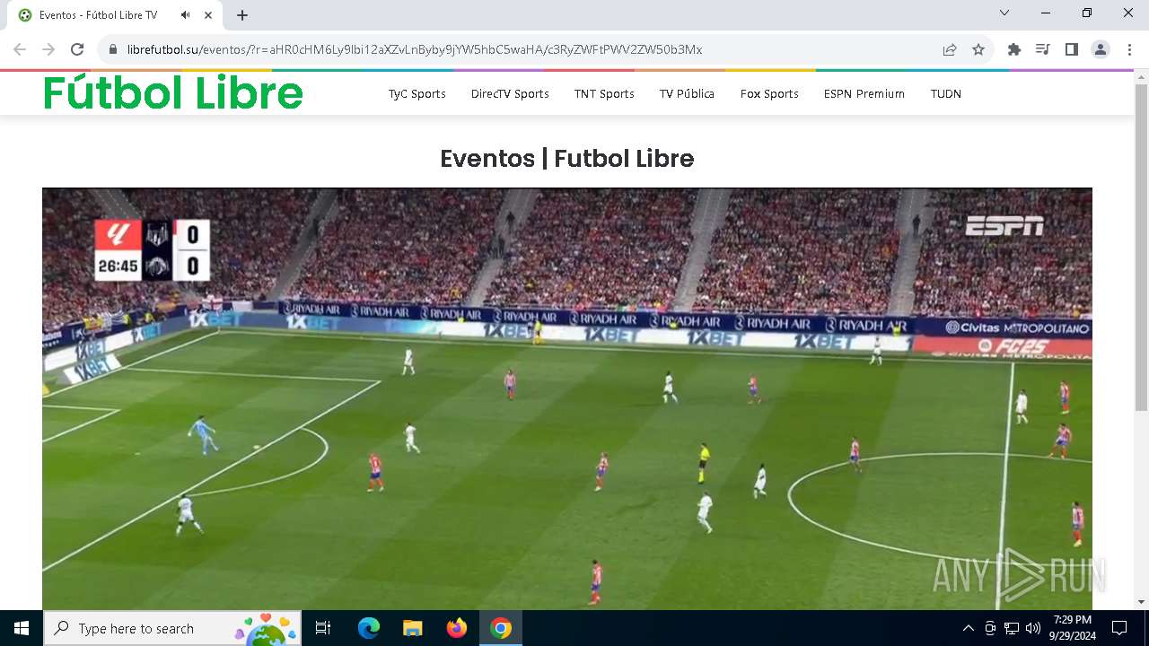Open the network icon in system tray
The image size is (1149, 646).
click(1012, 628)
